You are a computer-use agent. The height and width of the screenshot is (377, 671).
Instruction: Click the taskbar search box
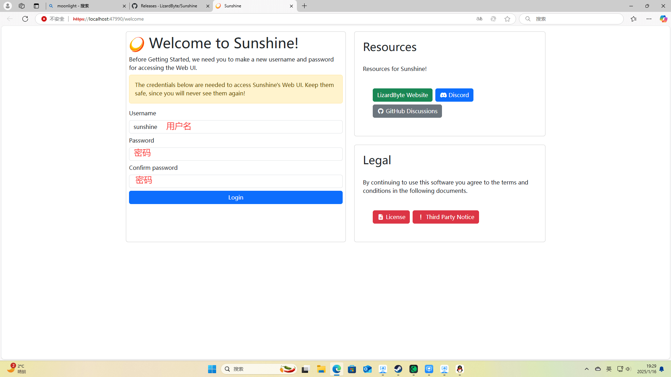pos(259,369)
